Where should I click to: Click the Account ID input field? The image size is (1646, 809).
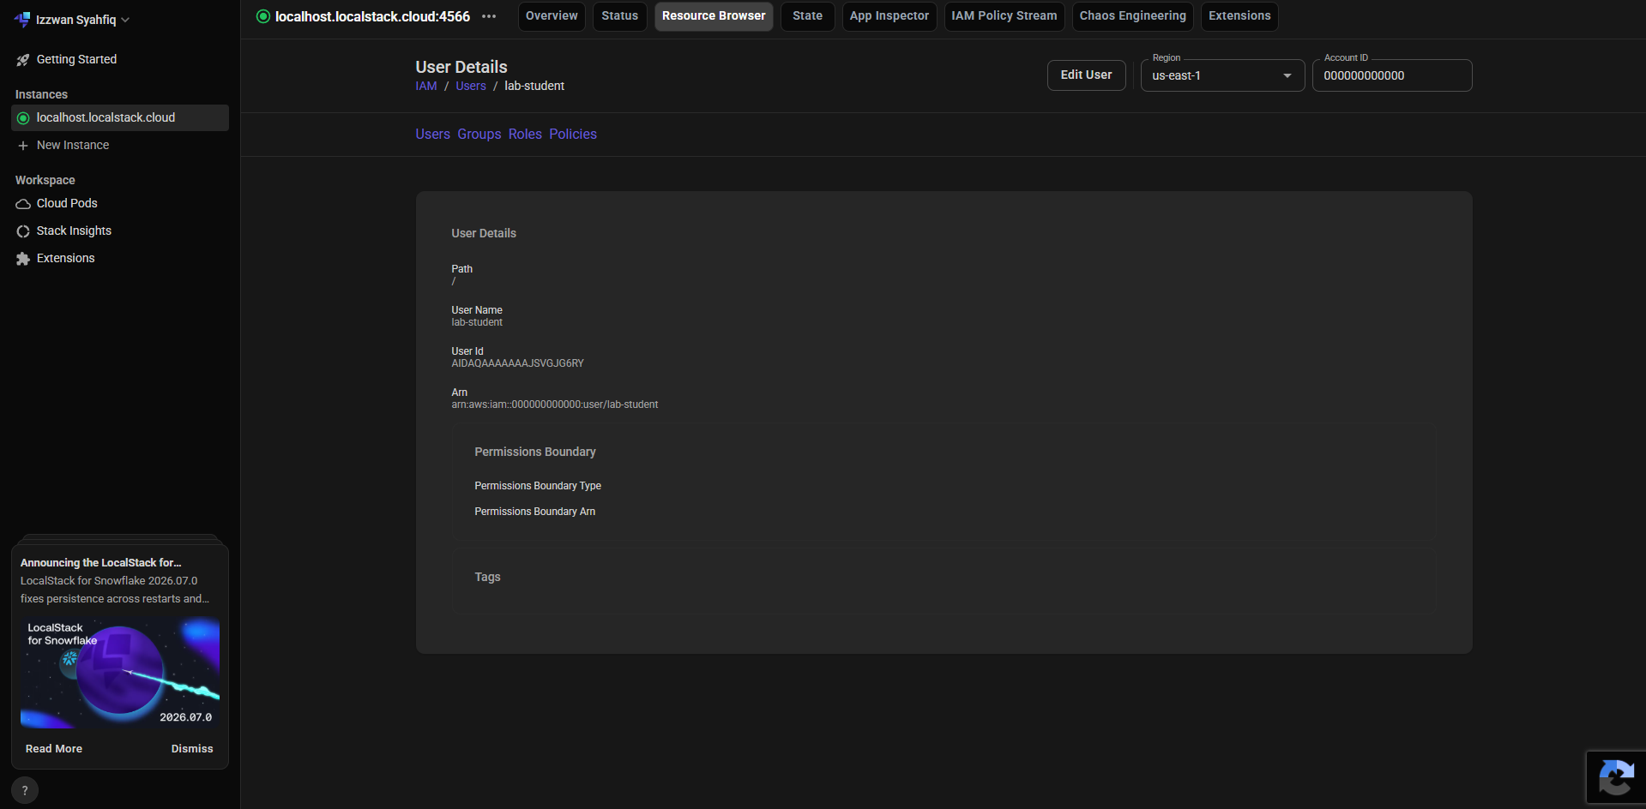click(x=1392, y=75)
